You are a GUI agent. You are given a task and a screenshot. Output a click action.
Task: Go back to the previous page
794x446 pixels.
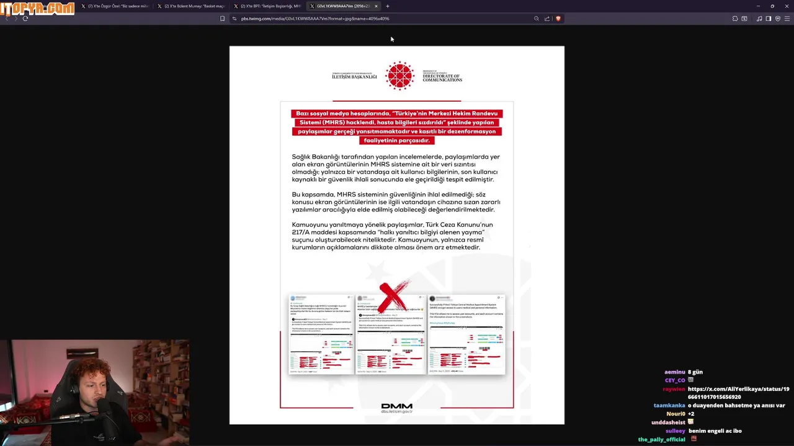(7, 19)
